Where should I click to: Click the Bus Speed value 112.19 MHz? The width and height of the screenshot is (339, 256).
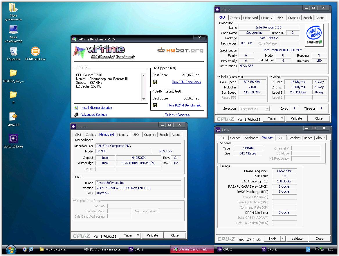tap(252, 92)
